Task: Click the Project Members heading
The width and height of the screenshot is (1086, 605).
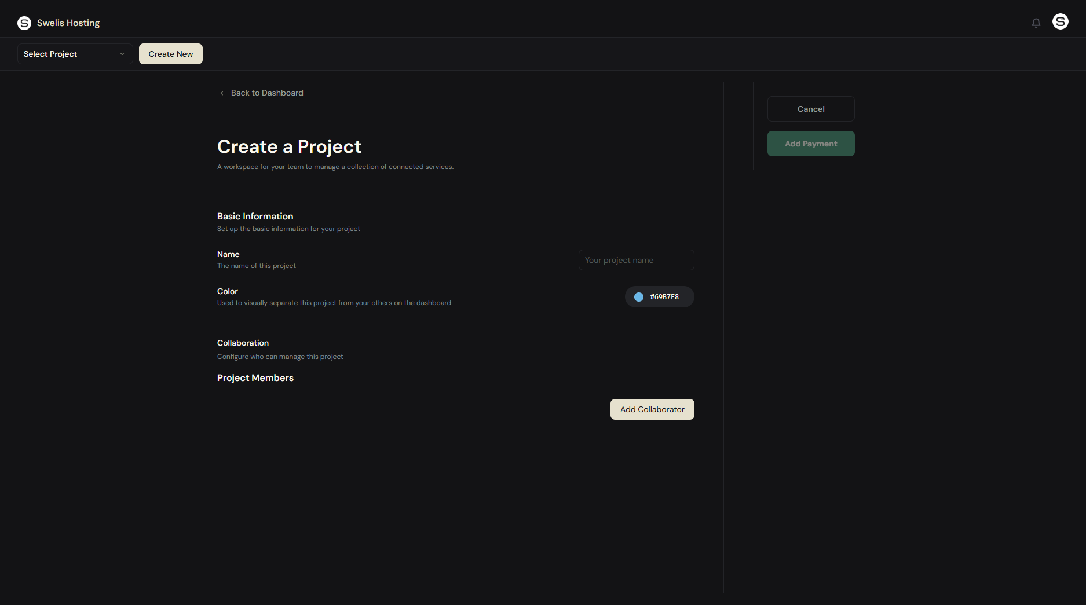Action: tap(255, 378)
